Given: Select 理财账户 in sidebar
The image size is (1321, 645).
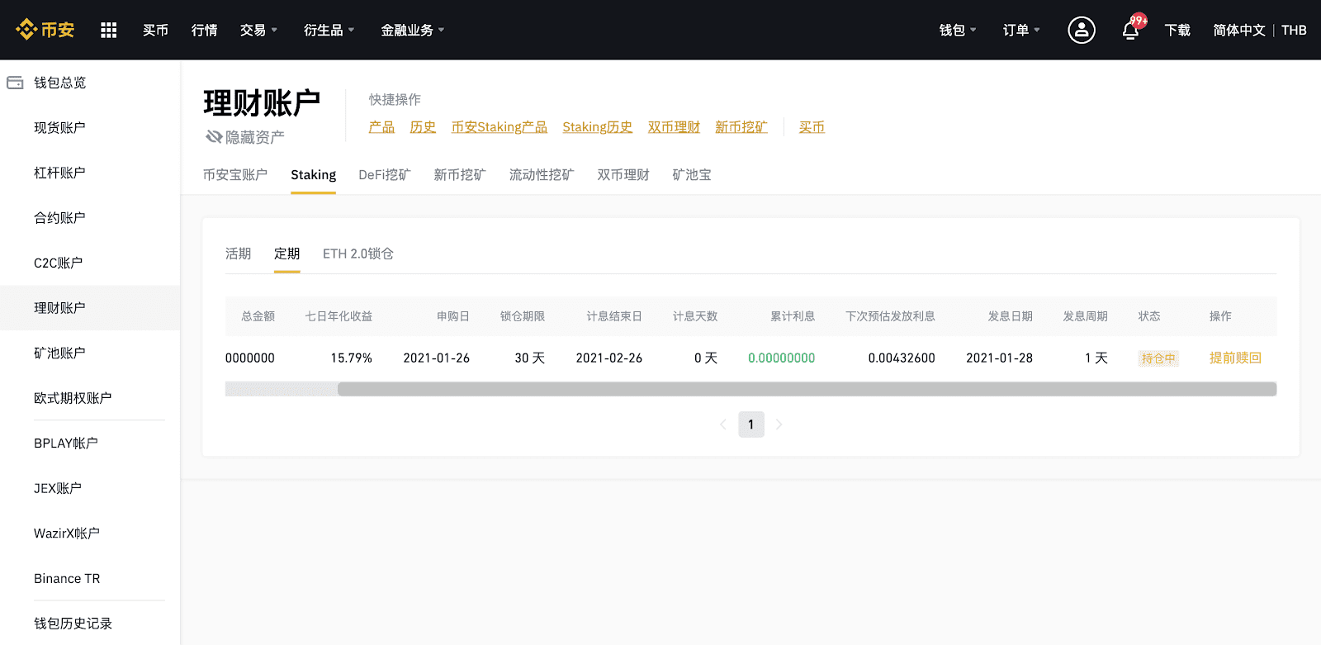Looking at the screenshot, I should point(90,308).
